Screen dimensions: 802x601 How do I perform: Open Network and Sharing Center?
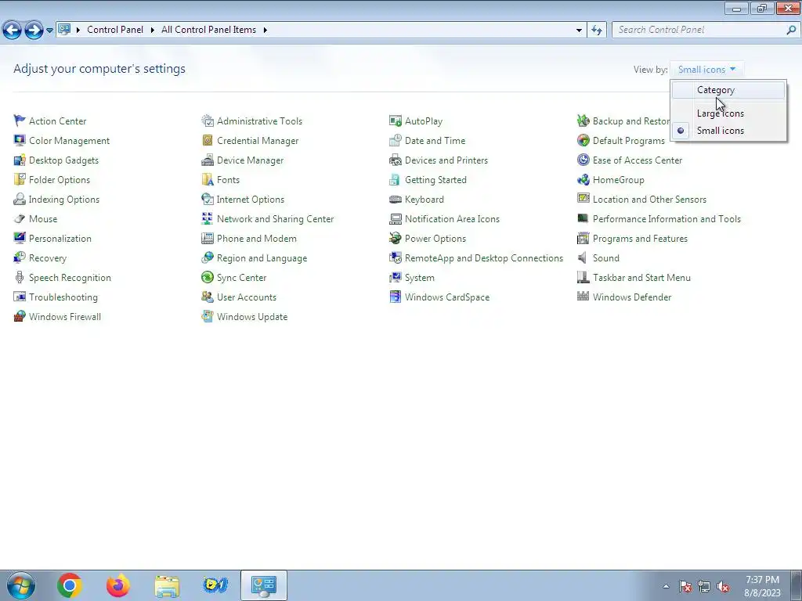[275, 219]
